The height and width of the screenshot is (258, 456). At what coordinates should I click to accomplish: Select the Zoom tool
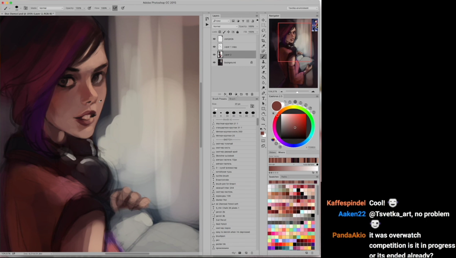[263, 119]
